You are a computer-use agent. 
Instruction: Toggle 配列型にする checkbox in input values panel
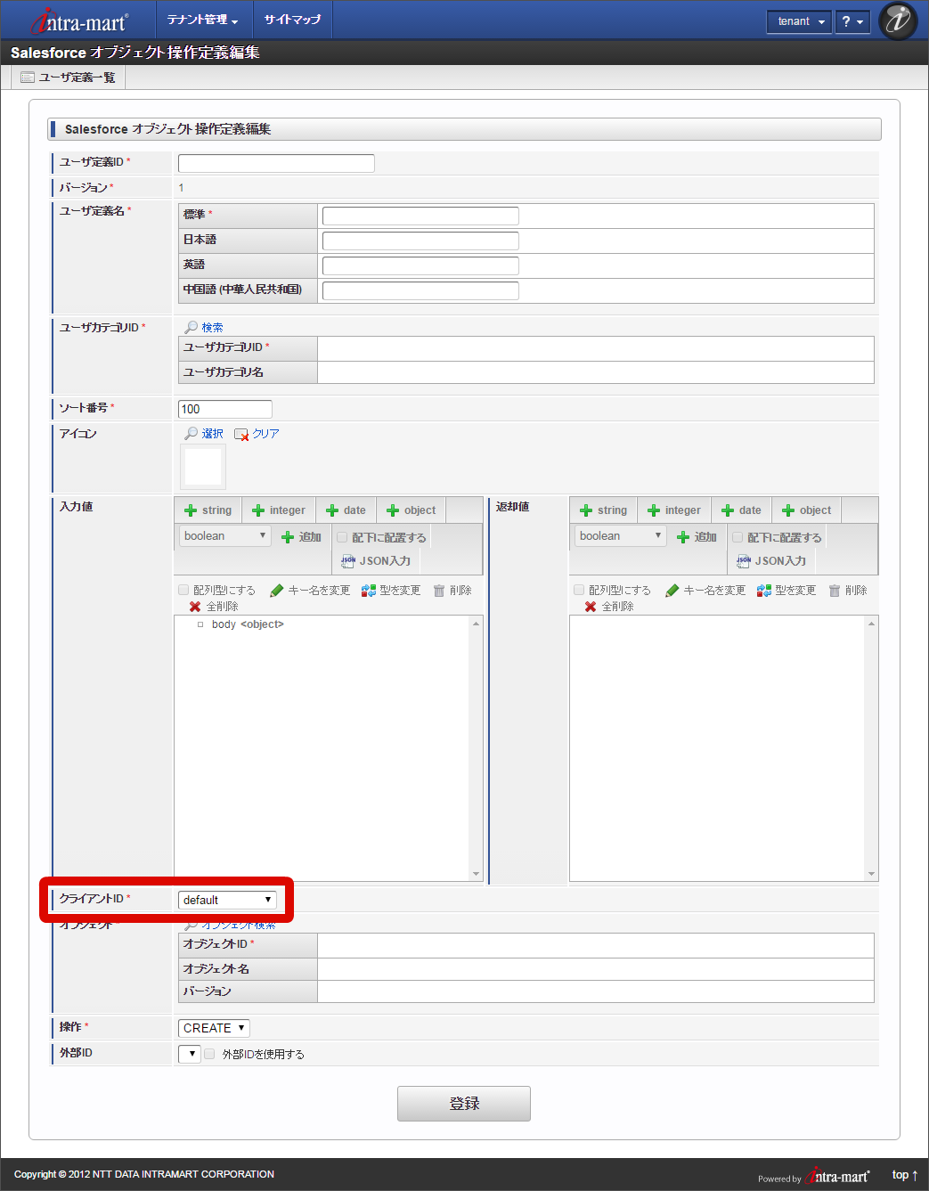(x=183, y=590)
